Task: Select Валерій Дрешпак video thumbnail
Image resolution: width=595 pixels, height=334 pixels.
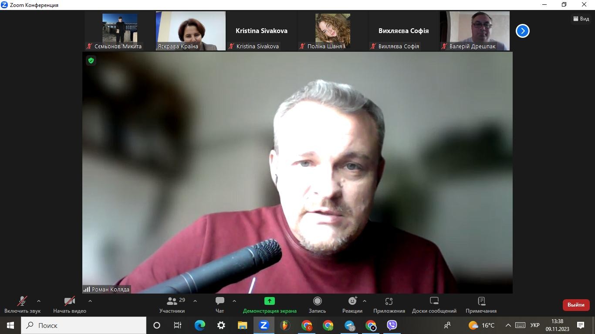Action: (x=475, y=31)
